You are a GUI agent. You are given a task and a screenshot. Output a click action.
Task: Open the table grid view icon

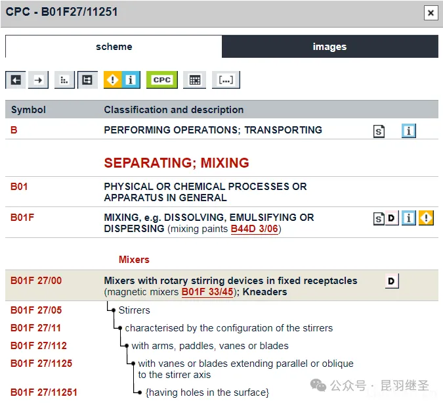(194, 80)
